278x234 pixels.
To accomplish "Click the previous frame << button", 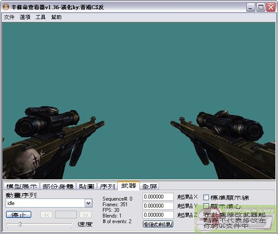I will [x=46, y=214].
